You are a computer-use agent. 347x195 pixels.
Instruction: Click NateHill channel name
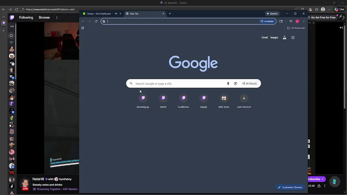coord(38,179)
